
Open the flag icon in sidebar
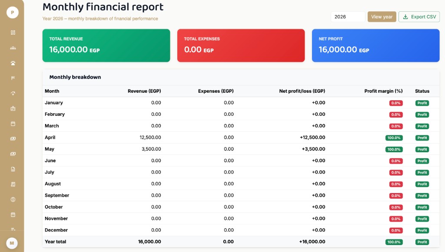(x=13, y=78)
